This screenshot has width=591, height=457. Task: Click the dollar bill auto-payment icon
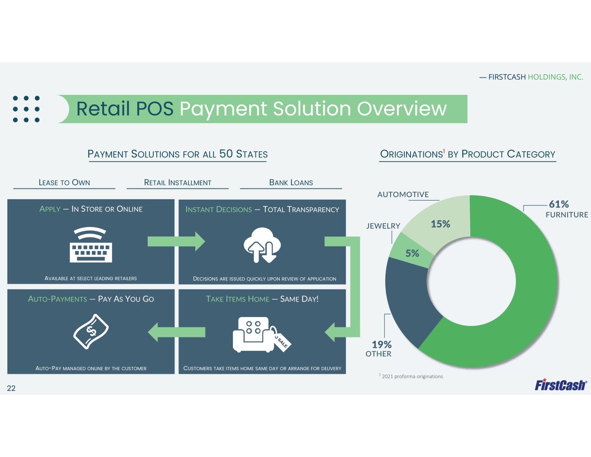click(x=91, y=331)
